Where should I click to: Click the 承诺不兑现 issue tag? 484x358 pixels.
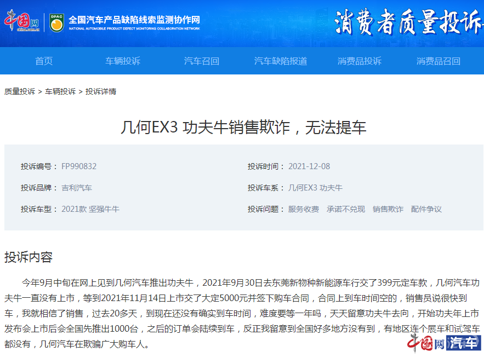tap(346, 209)
